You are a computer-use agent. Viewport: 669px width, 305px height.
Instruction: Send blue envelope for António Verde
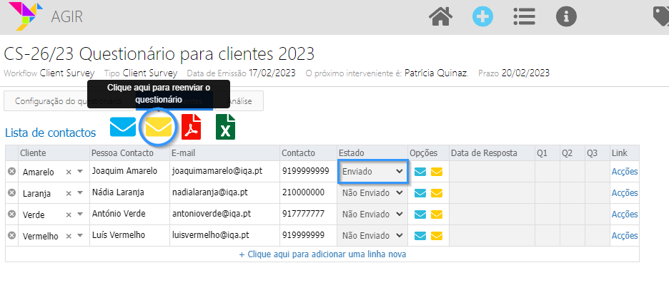tap(420, 214)
